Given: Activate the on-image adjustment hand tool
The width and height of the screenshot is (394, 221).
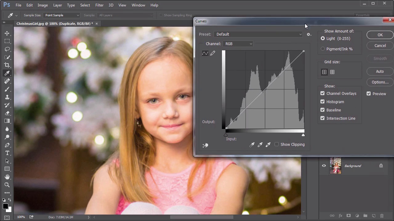Looking at the screenshot, I should coord(205,145).
